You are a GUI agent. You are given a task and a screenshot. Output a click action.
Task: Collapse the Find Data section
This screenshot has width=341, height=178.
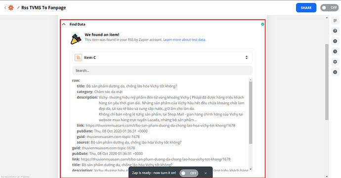click(x=64, y=24)
